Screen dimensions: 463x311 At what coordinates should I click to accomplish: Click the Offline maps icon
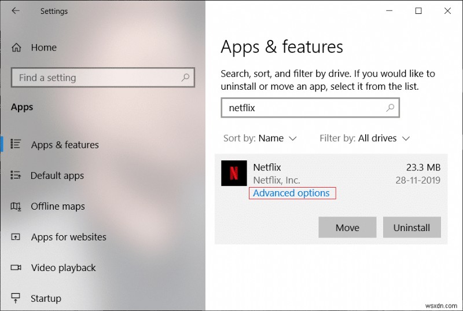(x=16, y=206)
